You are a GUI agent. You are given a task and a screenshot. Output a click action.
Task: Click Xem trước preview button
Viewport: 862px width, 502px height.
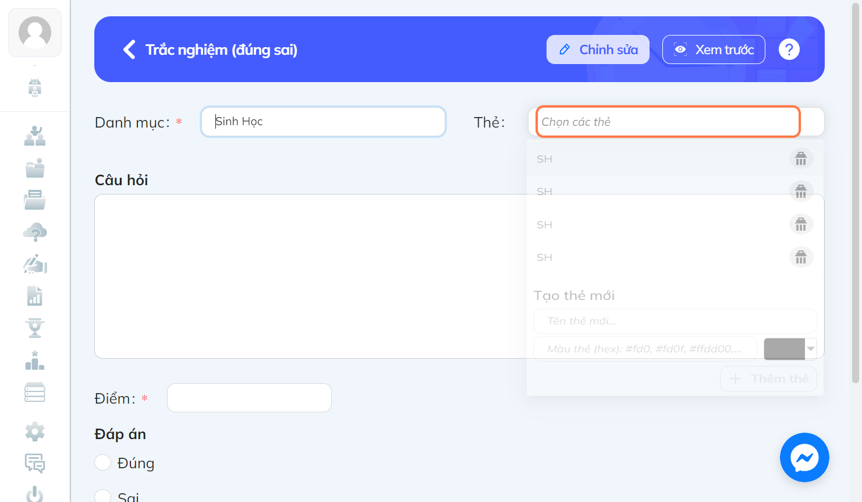point(714,50)
